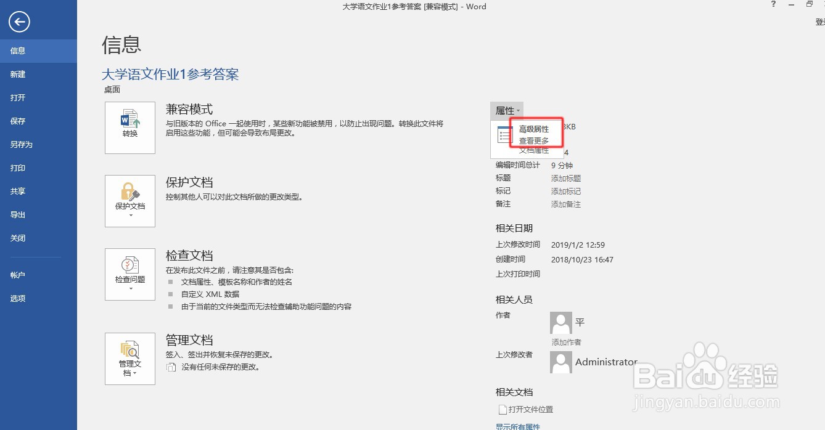Click 添加标题 field
825x430 pixels.
(566, 178)
